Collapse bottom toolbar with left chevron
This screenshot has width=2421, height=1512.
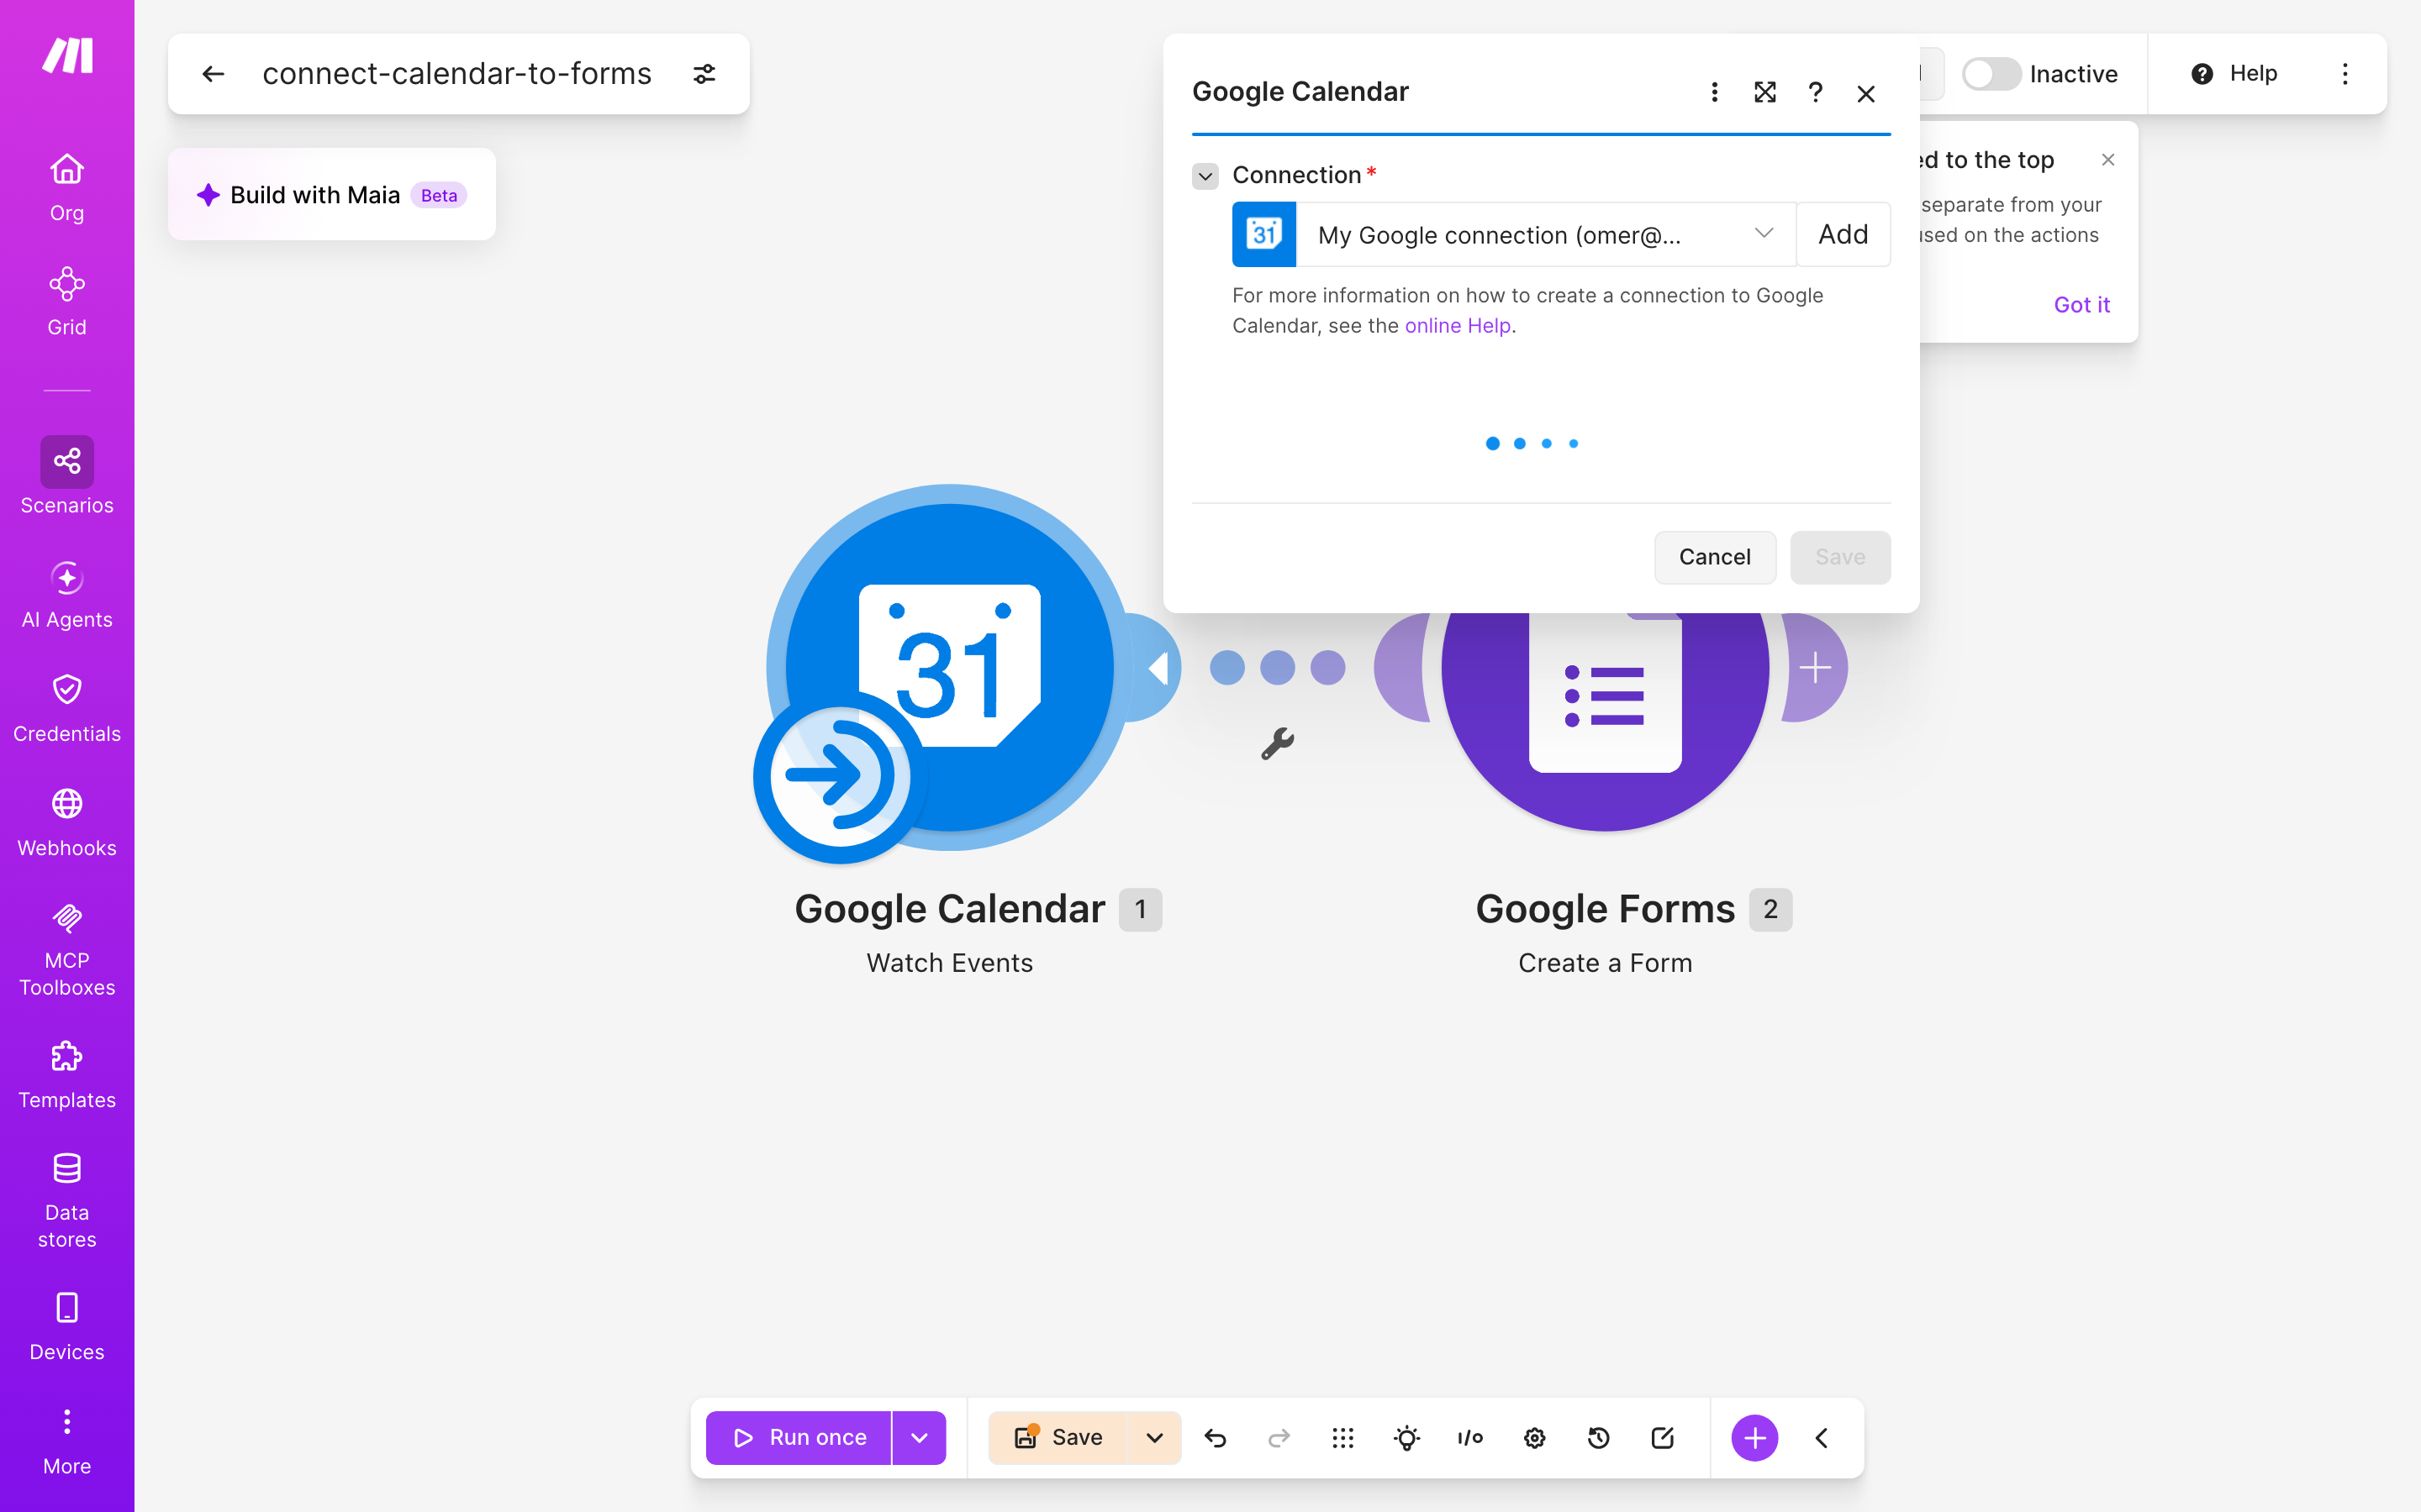click(1822, 1438)
